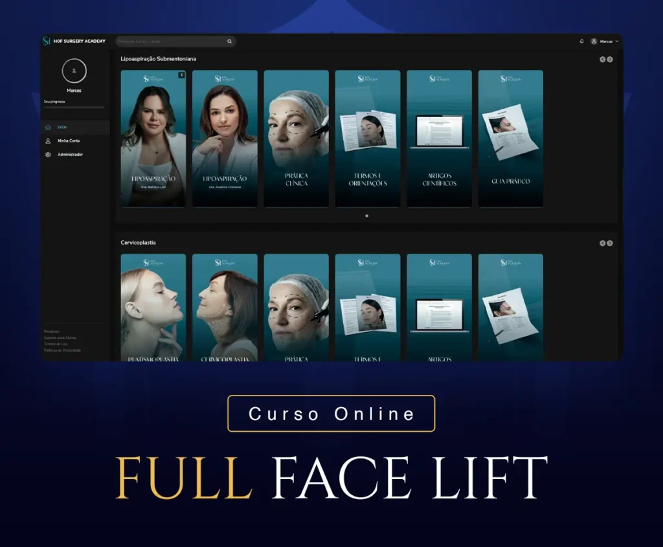Open the Lipoaspiração card by Dra. Mahiara
Screen dimensions: 663x547
[153, 139]
